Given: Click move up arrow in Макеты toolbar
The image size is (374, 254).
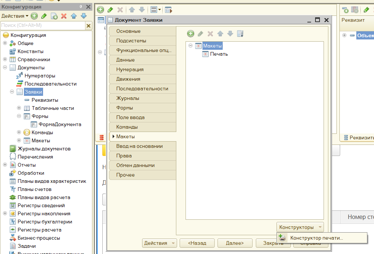Looking at the screenshot, I should tap(220, 34).
